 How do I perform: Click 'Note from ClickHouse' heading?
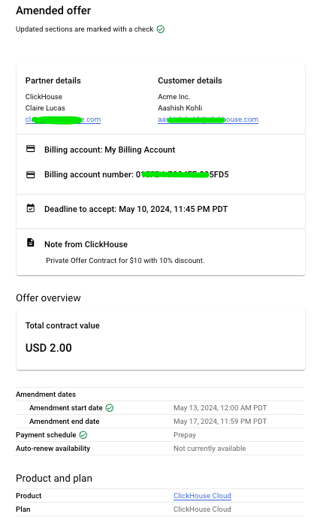(86, 244)
